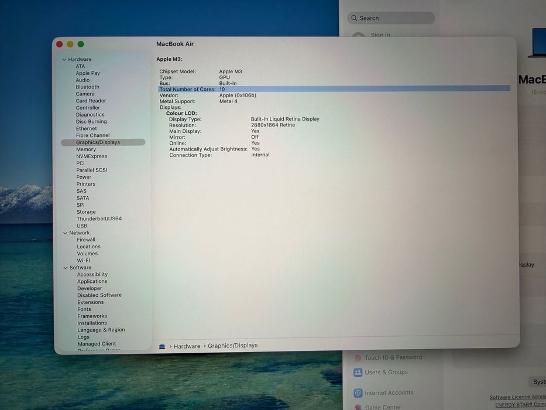546x410 pixels.
Task: Select Accessibility under Software
Action: pos(92,274)
